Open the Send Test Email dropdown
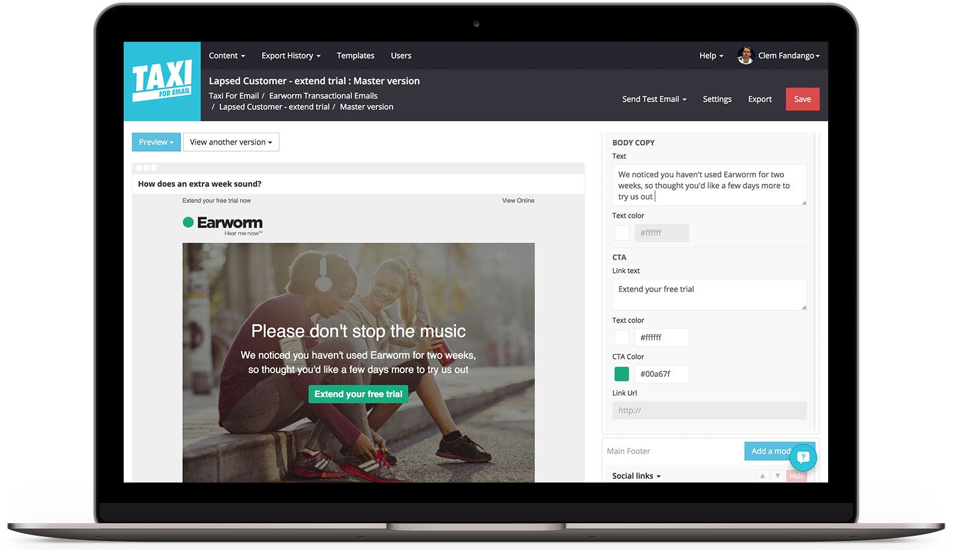The image size is (956, 550). (x=654, y=99)
